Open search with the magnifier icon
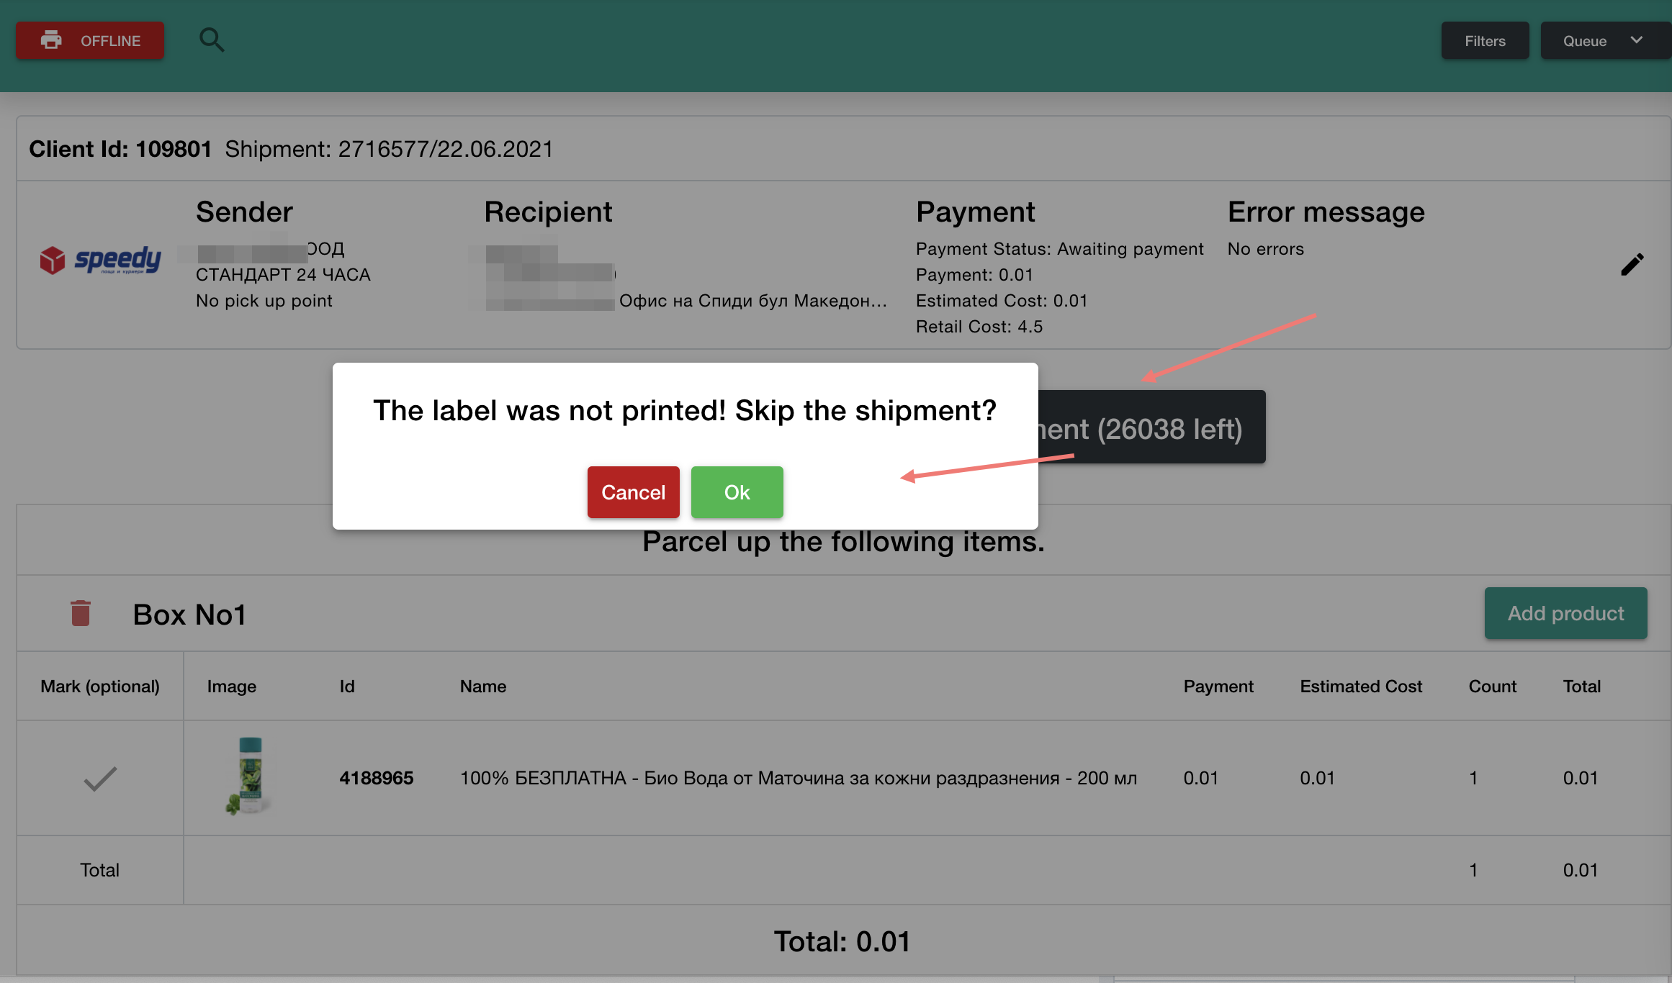This screenshot has height=983, width=1672. [x=211, y=40]
